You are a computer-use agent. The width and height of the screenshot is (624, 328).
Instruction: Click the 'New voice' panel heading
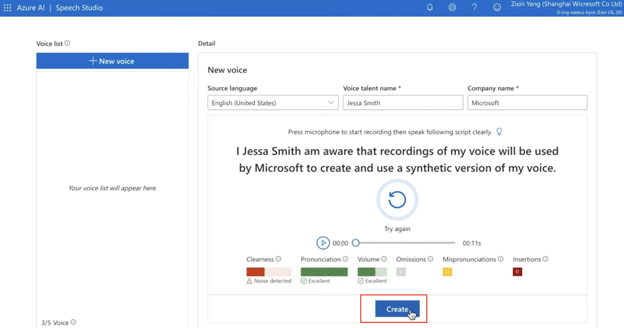coord(227,70)
